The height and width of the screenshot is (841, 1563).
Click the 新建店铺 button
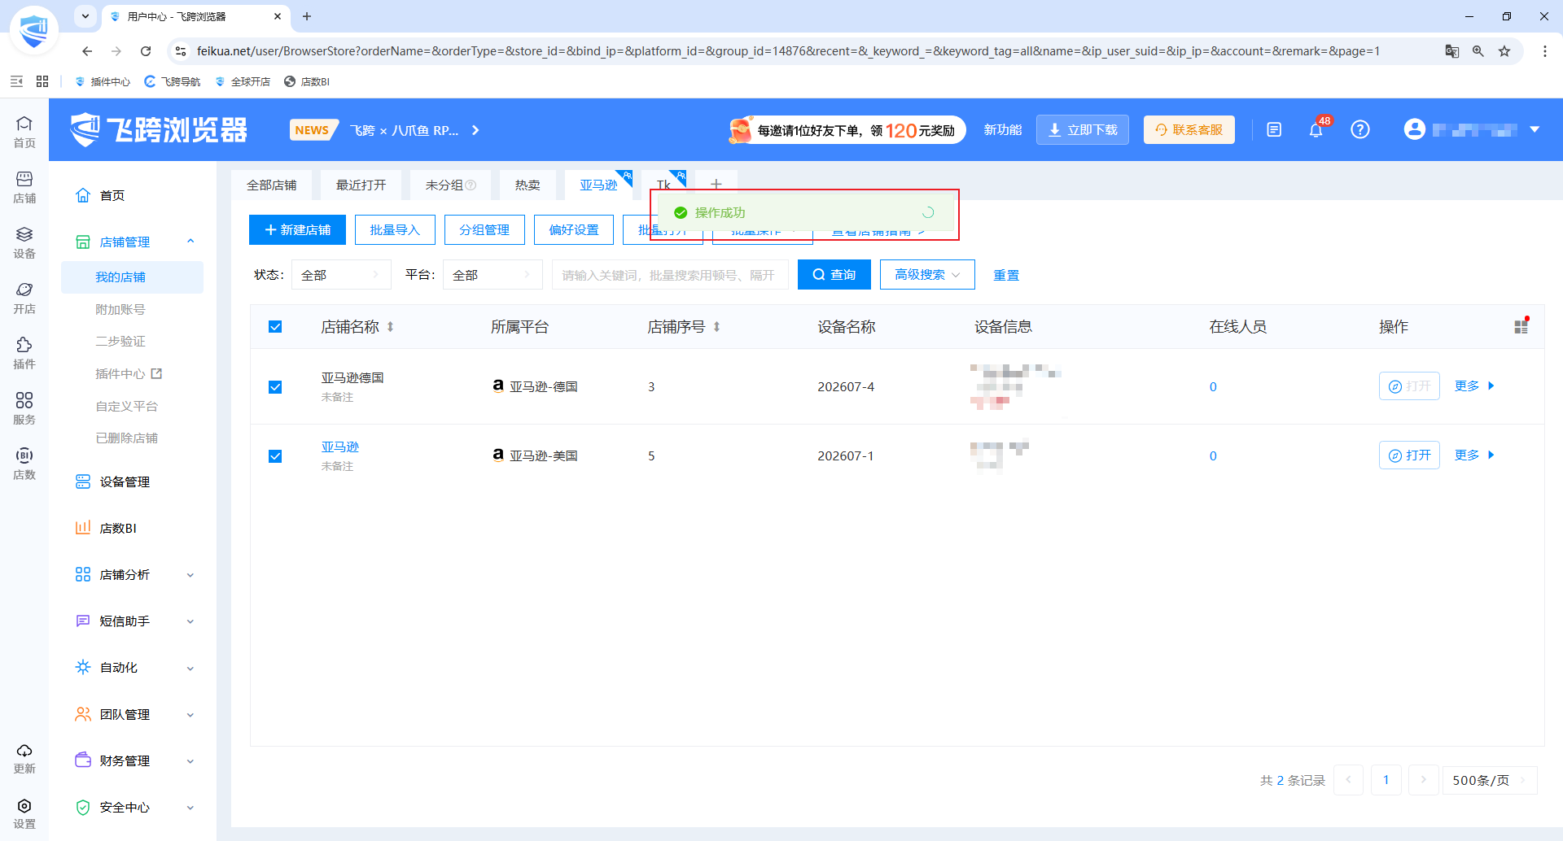tap(297, 230)
